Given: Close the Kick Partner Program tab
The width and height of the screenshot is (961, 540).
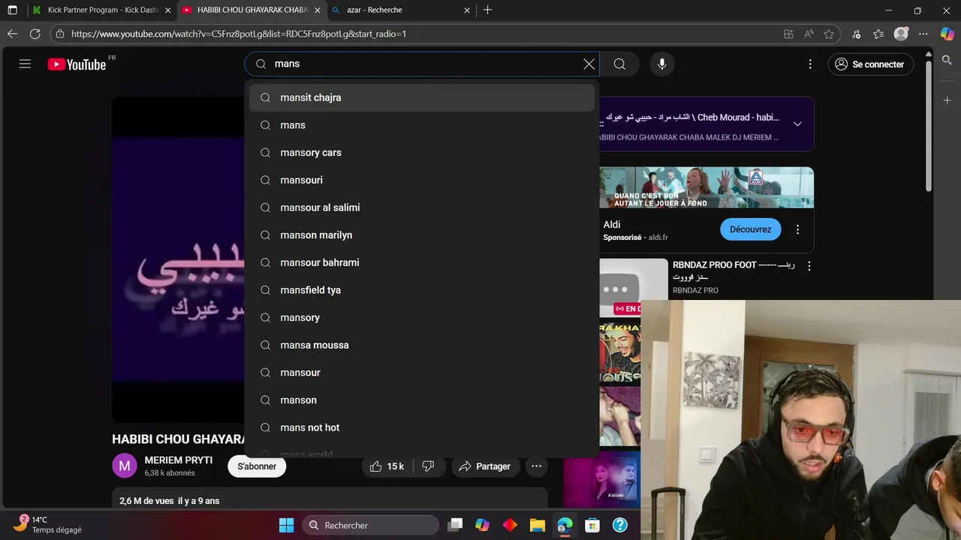Looking at the screenshot, I should click(167, 10).
